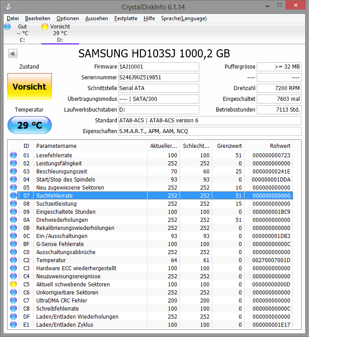The height and width of the screenshot is (337, 359).
Task: Click the status orb of Start/Stop des Spindels row
Action: 13,179
